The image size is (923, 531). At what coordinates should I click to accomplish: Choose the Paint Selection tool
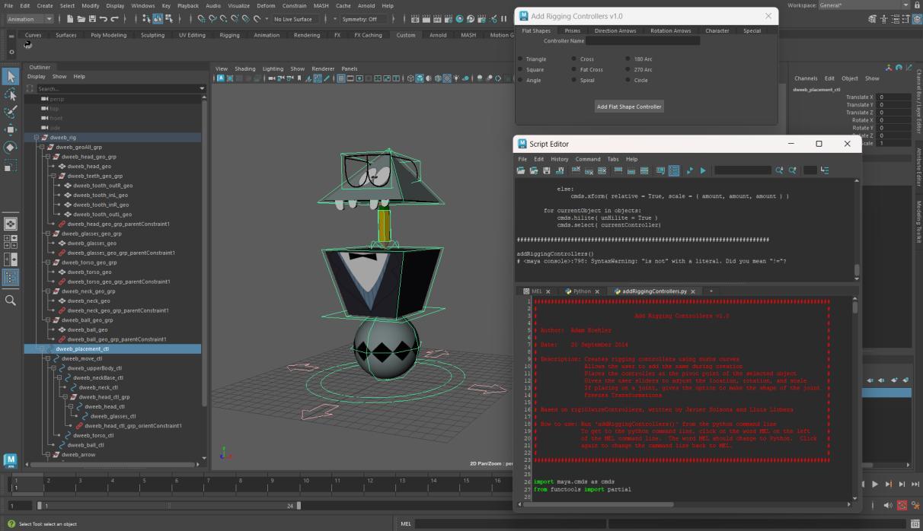[x=11, y=112]
